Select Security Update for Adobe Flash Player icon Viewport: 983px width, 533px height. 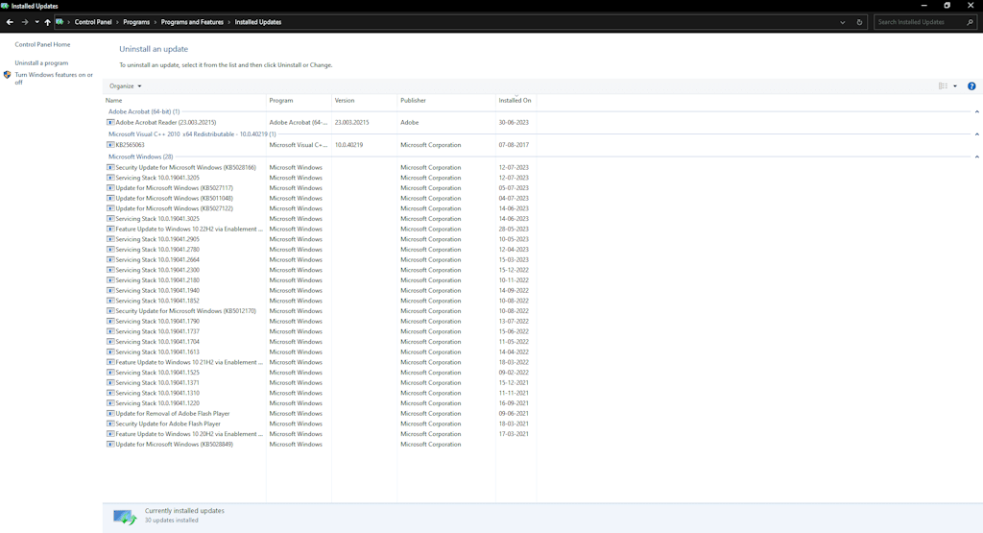(x=110, y=424)
